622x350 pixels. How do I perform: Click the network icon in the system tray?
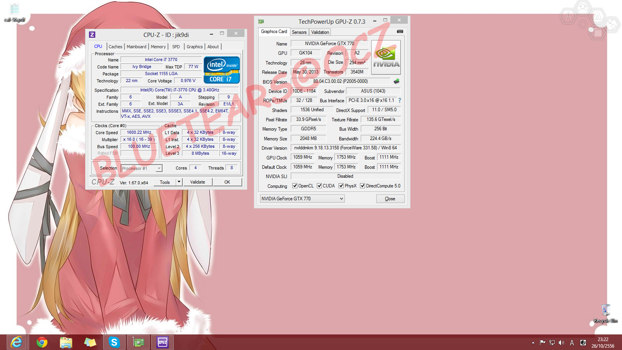point(552,343)
